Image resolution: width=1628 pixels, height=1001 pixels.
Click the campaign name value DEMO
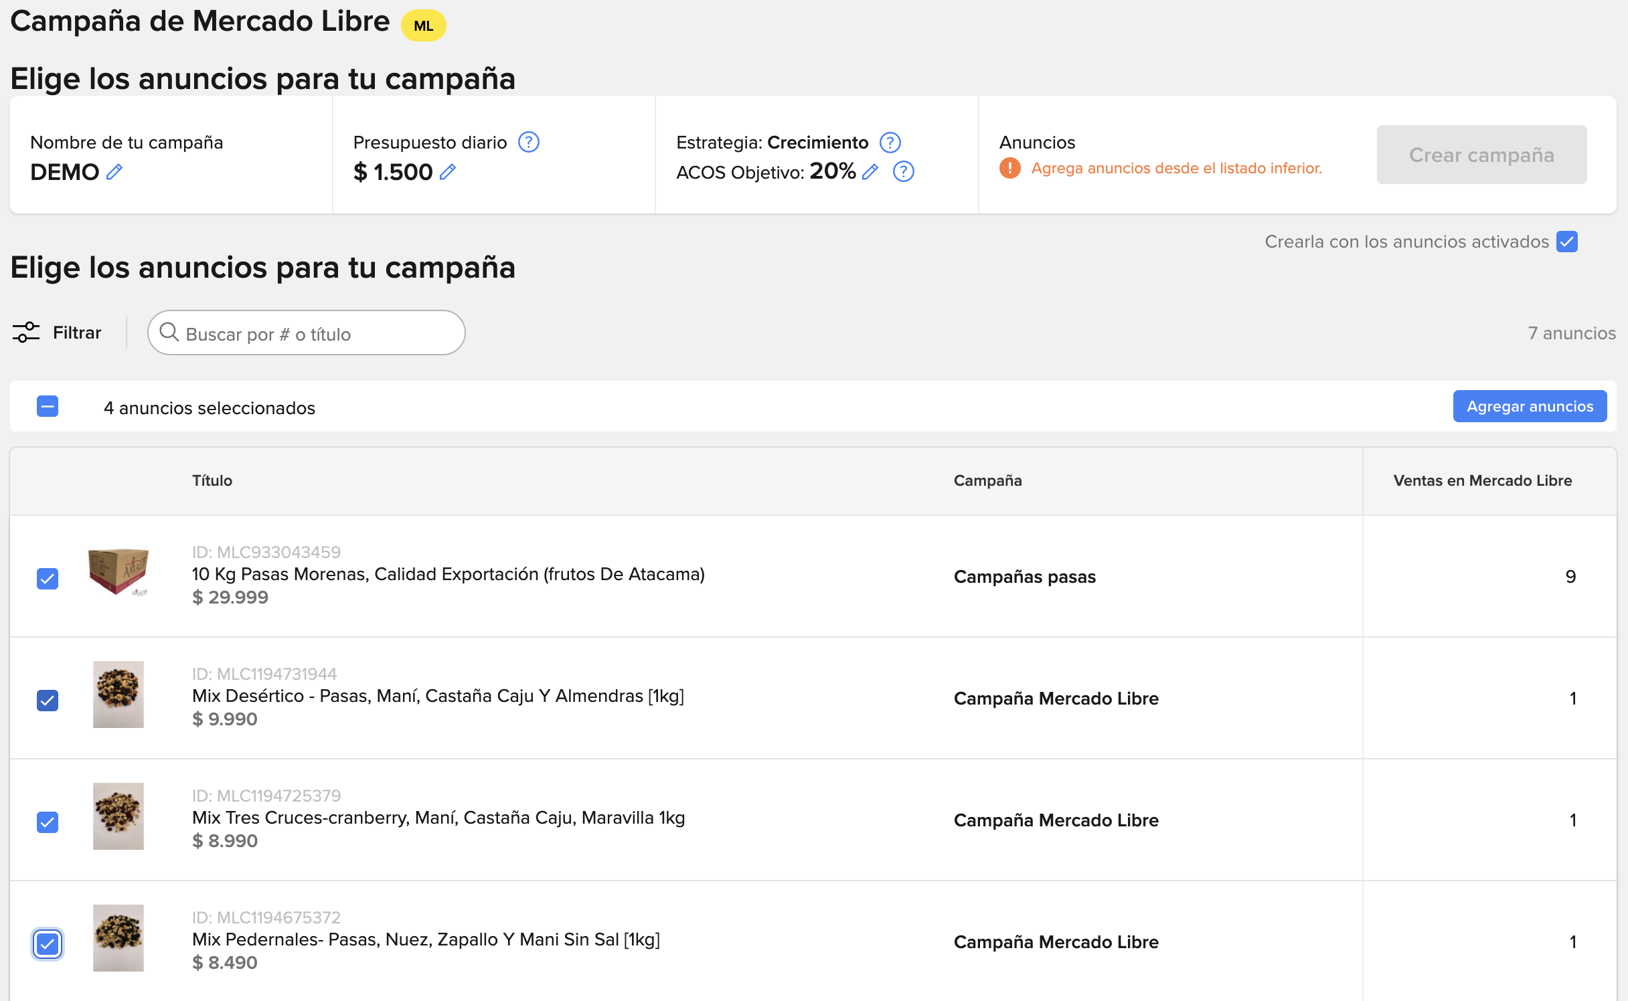click(65, 172)
